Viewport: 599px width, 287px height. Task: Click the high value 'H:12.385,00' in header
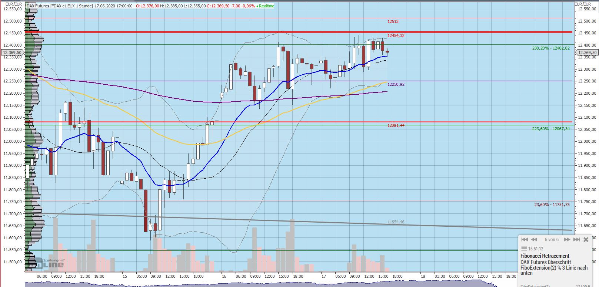coord(171,6)
